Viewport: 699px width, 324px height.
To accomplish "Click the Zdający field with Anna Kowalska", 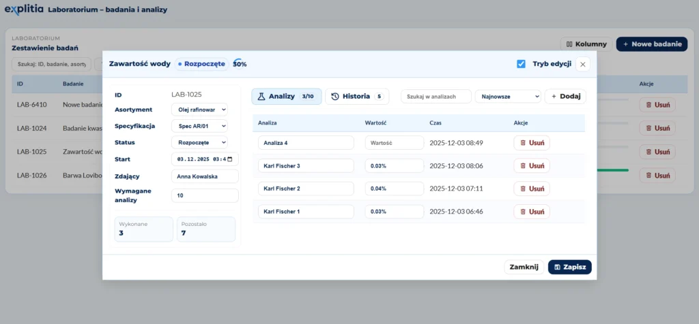I will pos(204,176).
